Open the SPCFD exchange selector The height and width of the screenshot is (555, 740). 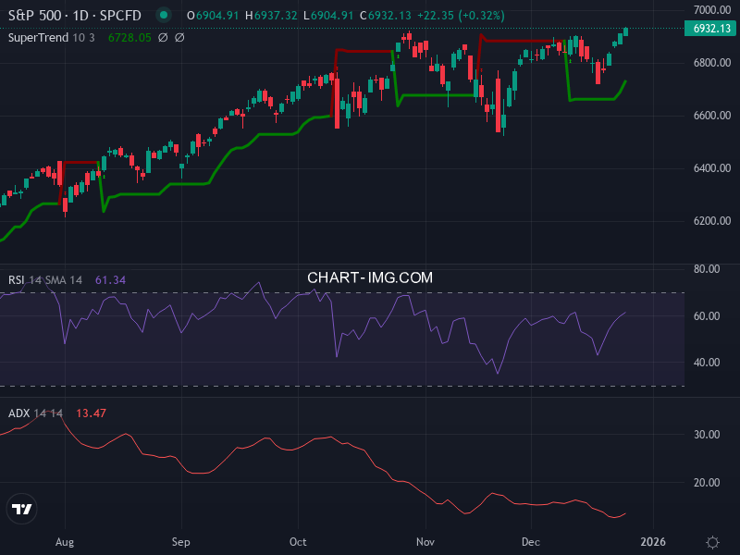pyautogui.click(x=120, y=15)
